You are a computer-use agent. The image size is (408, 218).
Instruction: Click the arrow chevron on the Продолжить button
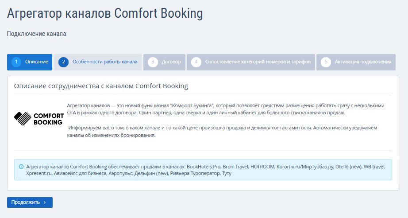(45, 202)
